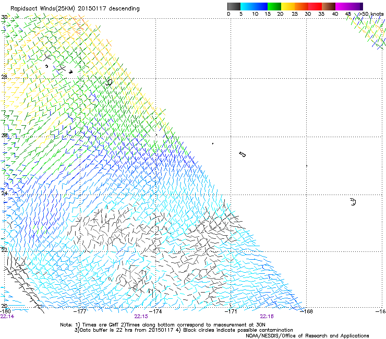The image size is (386, 339).
Task: Click the 'NOAA/NESDIS/Office of Research and Applications' credit
Action: pos(307,336)
